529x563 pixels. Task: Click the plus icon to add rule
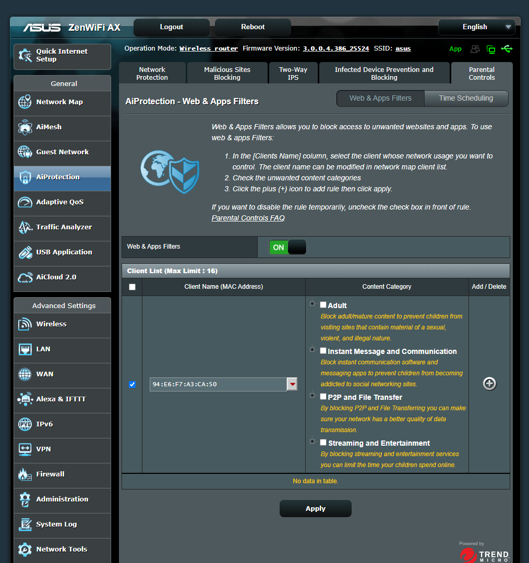click(489, 384)
